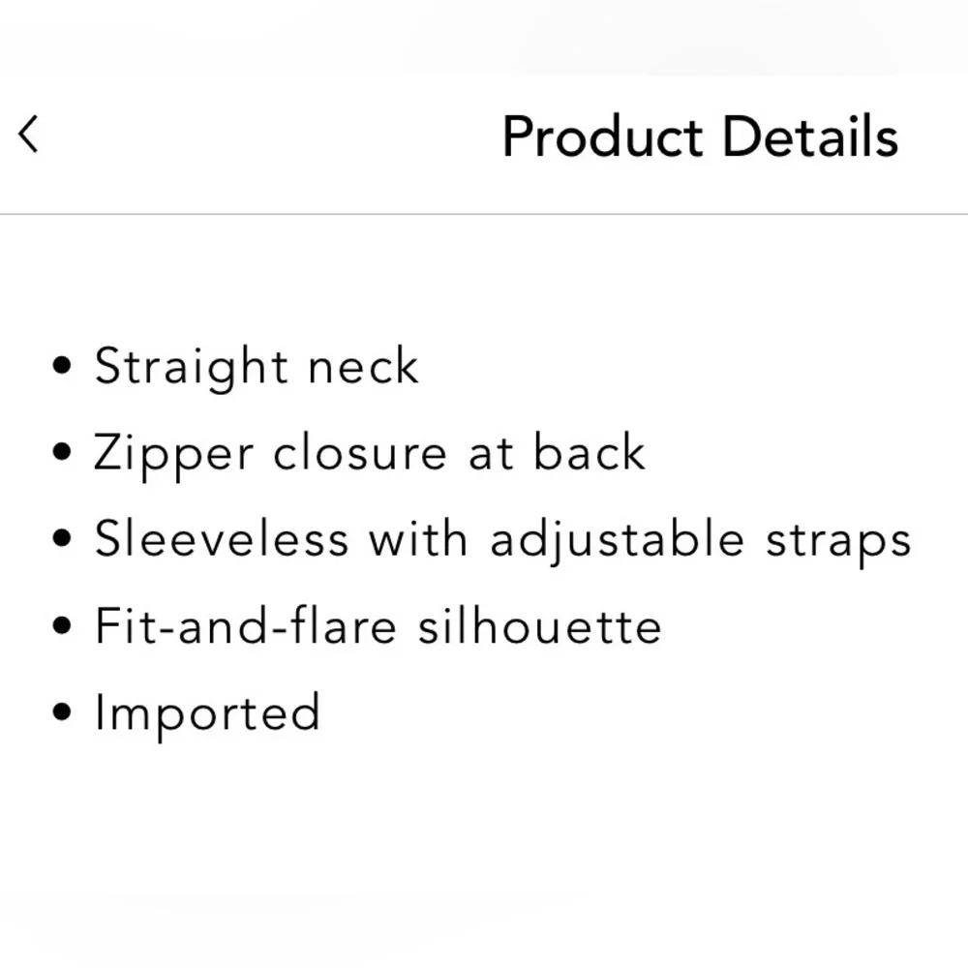The height and width of the screenshot is (968, 968).
Task: Click the word Zipper in list
Action: [x=173, y=455]
